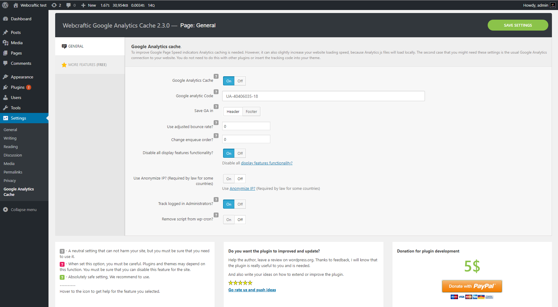Open the WordPress logo menu
558x307 pixels.
5,5
